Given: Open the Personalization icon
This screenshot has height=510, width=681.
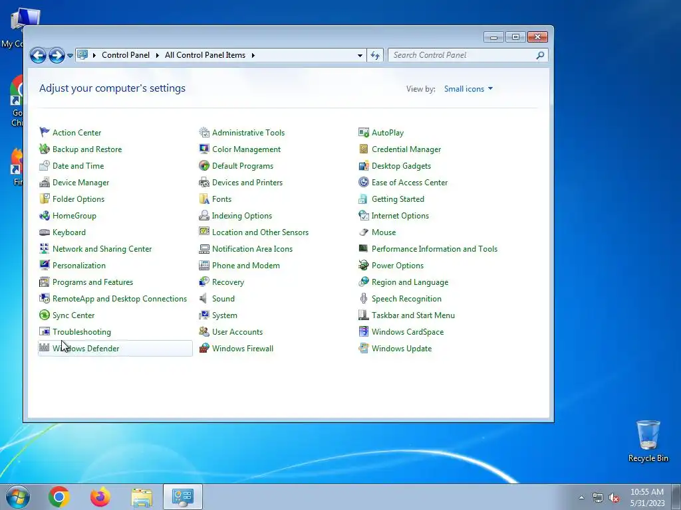Looking at the screenshot, I should point(45,265).
